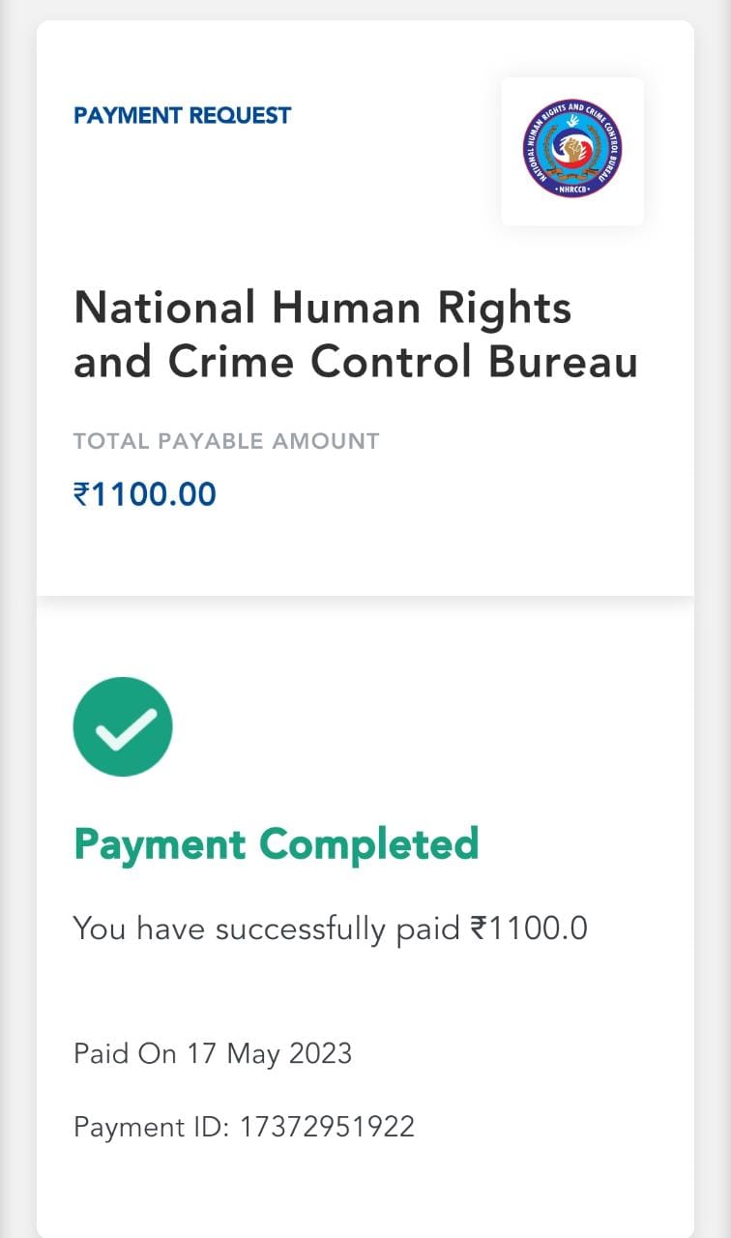731x1238 pixels.
Task: Click the word 'Completed' in status heading
Action: pyautogui.click(x=368, y=844)
